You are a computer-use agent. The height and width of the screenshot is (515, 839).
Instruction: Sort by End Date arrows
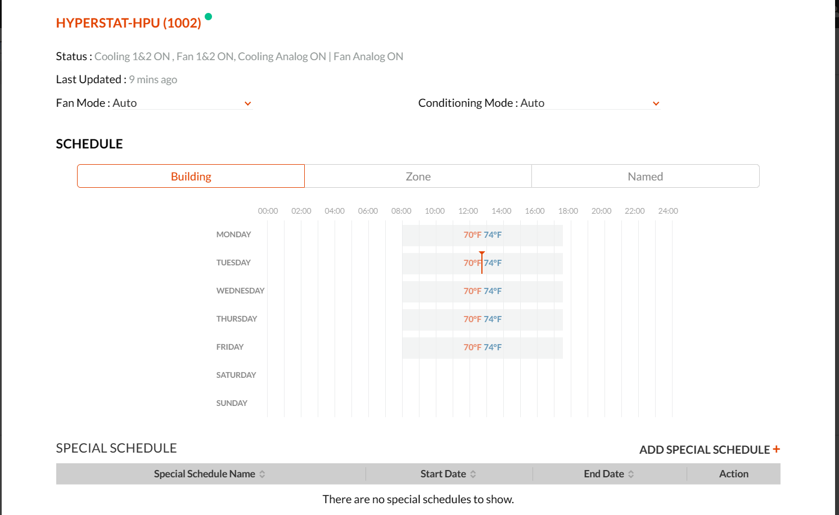(631, 474)
